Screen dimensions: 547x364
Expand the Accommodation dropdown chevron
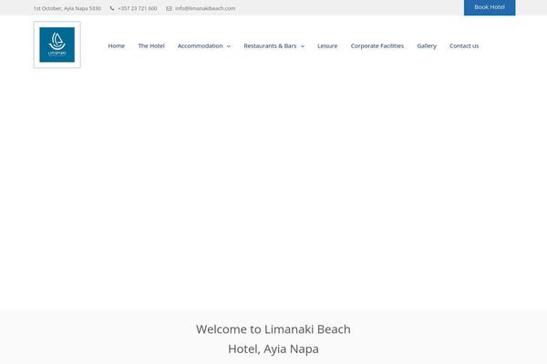(229, 46)
